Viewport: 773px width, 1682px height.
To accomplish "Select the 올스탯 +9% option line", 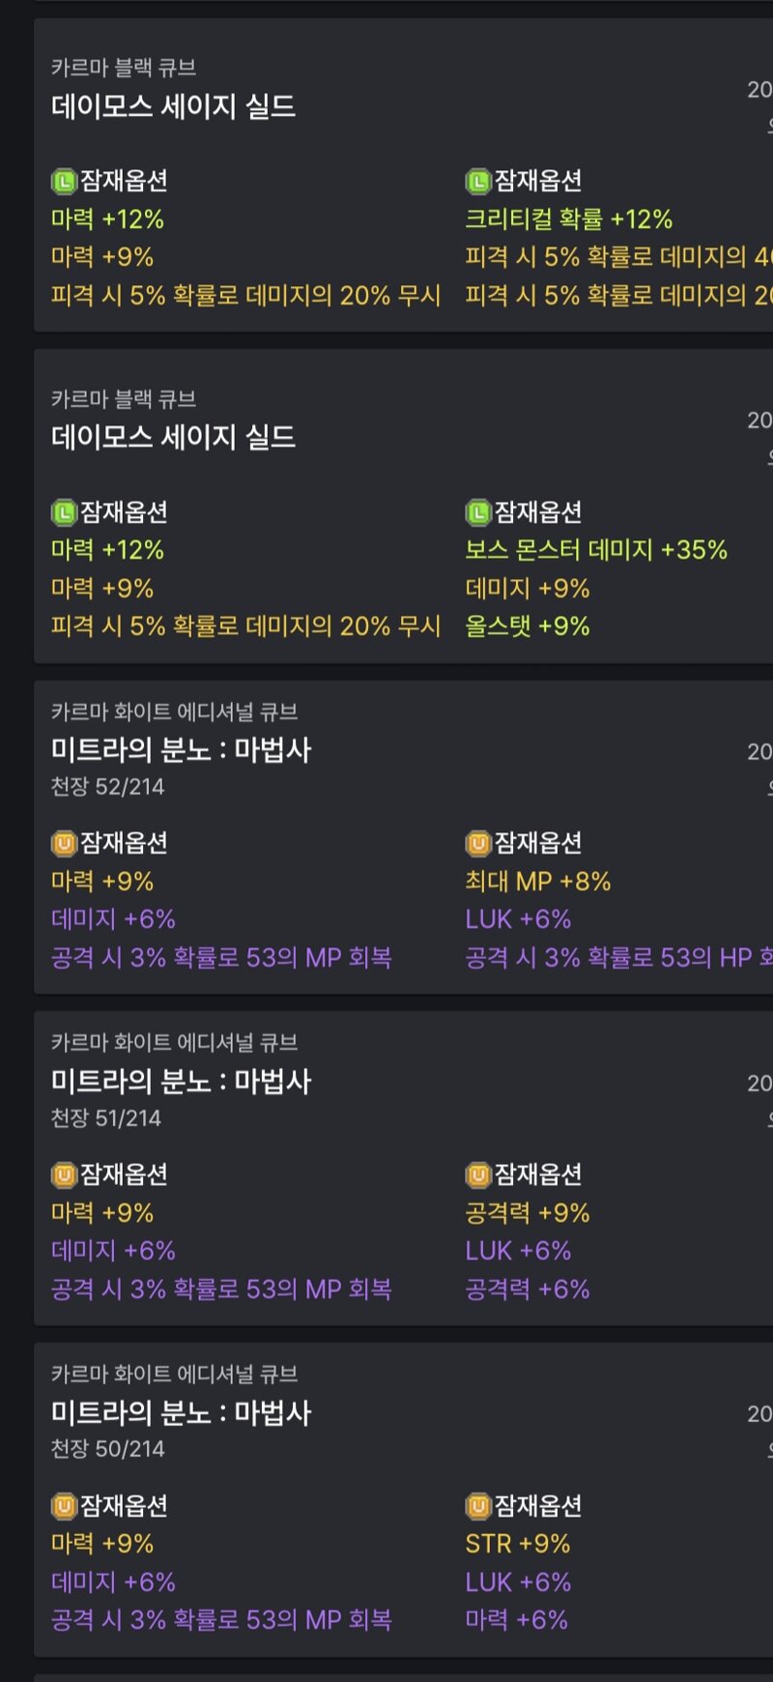I will point(528,626).
